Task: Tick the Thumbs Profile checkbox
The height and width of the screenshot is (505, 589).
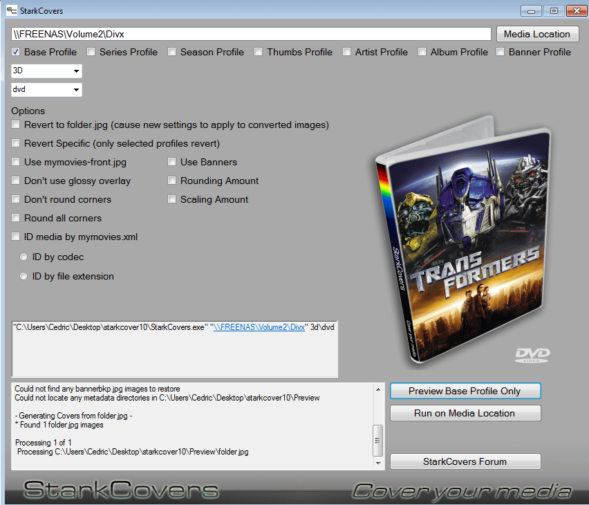Action: [258, 52]
